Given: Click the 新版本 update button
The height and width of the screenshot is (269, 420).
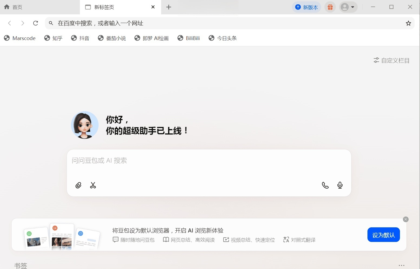Looking at the screenshot, I should tap(307, 7).
